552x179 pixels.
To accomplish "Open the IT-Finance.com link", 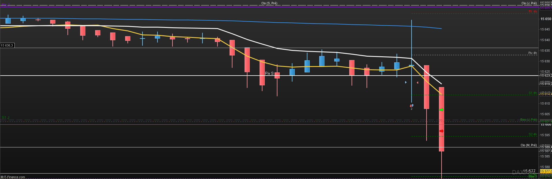I will pyautogui.click(x=13, y=177).
